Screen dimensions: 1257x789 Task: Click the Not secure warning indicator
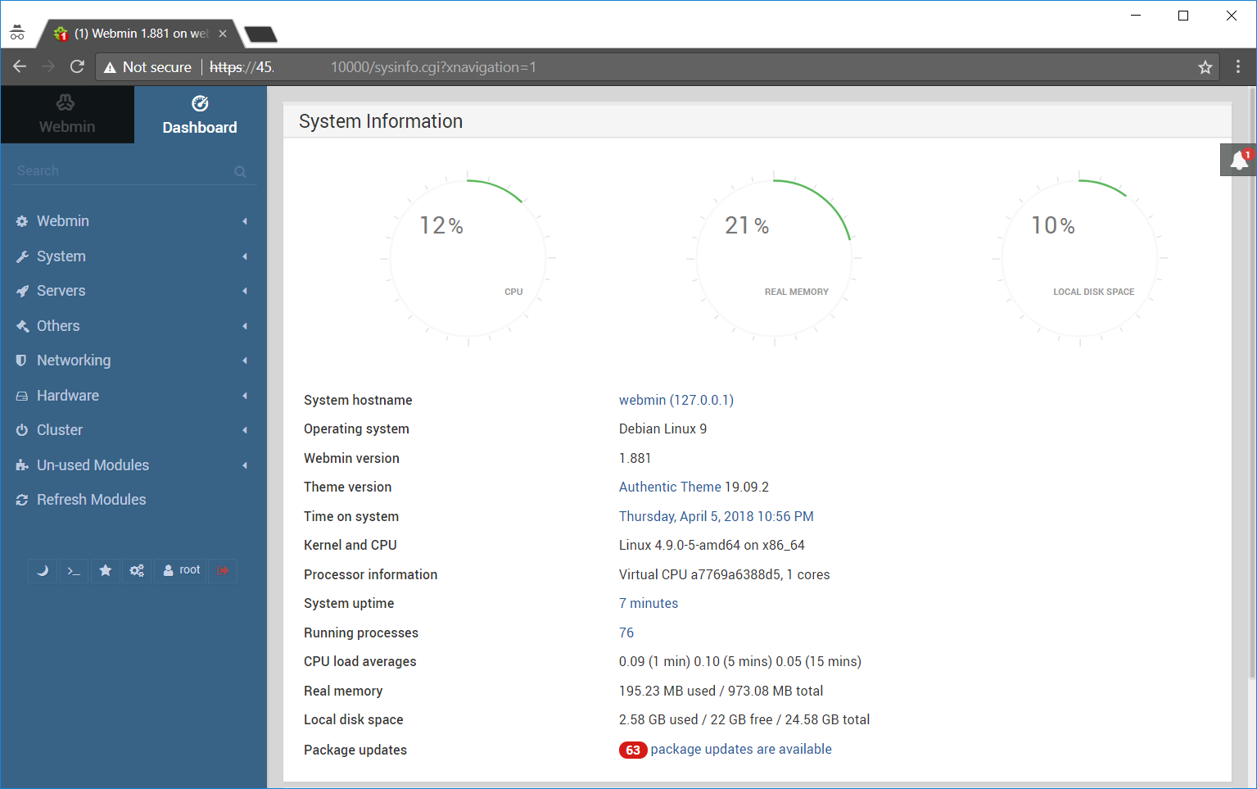[147, 67]
